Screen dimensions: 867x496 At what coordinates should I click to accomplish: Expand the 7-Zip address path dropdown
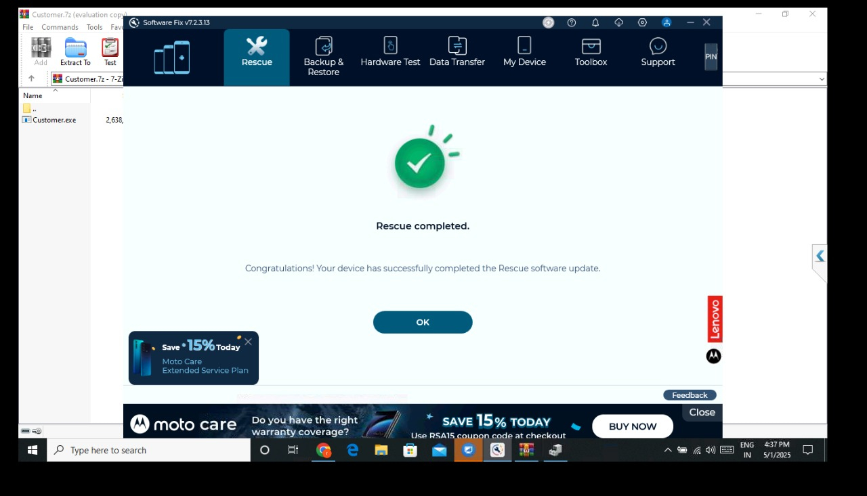(x=822, y=79)
